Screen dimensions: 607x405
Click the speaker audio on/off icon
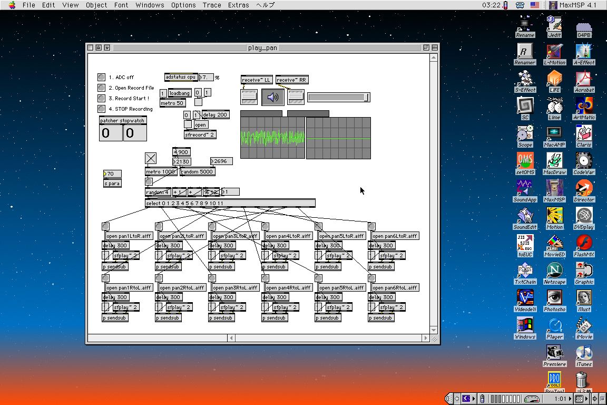click(272, 97)
